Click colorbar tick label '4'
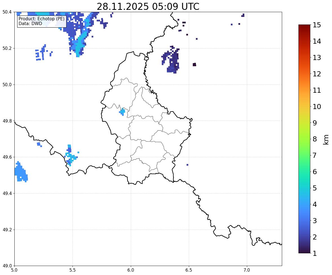 (x=315, y=204)
